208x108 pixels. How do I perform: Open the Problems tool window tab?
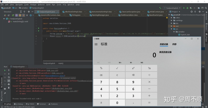coord(53,104)
